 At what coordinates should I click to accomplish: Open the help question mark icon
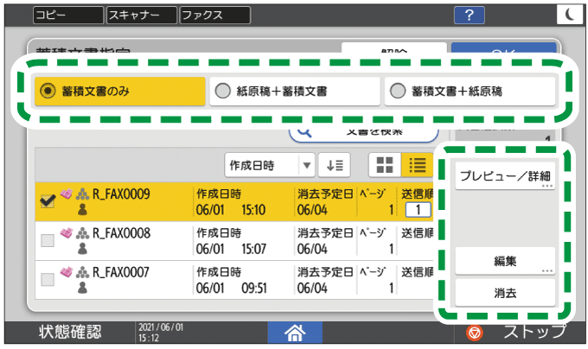(x=470, y=16)
